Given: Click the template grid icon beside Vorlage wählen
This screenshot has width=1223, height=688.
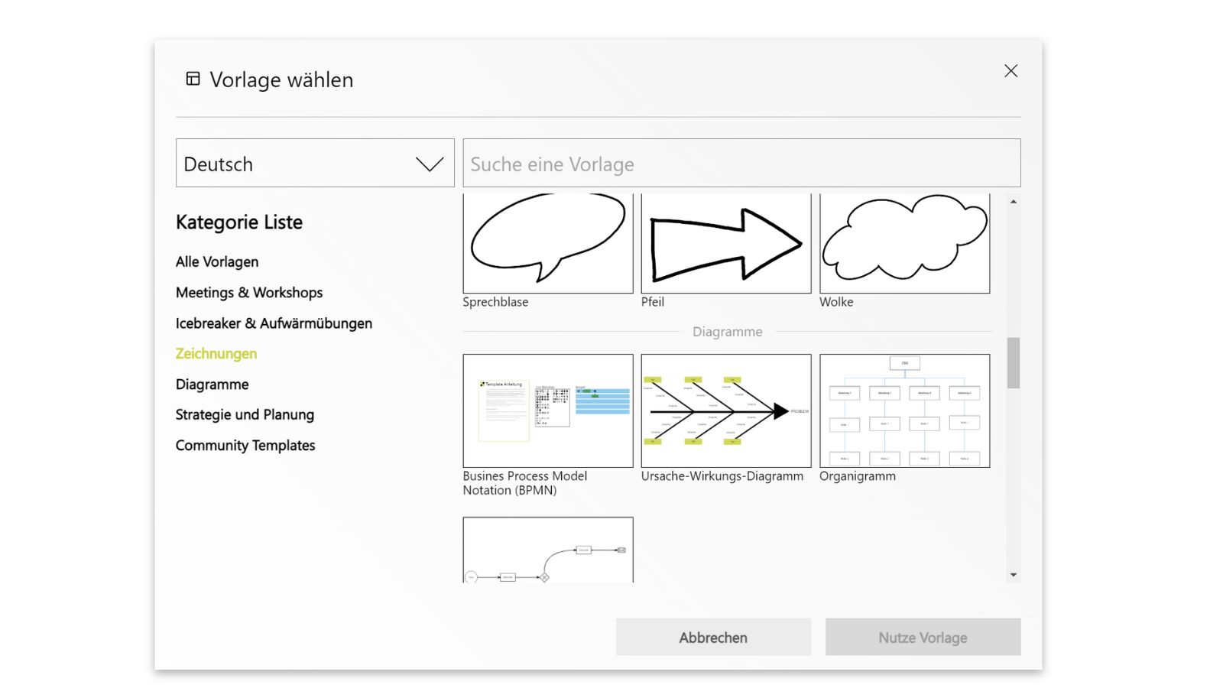Looking at the screenshot, I should 193,78.
